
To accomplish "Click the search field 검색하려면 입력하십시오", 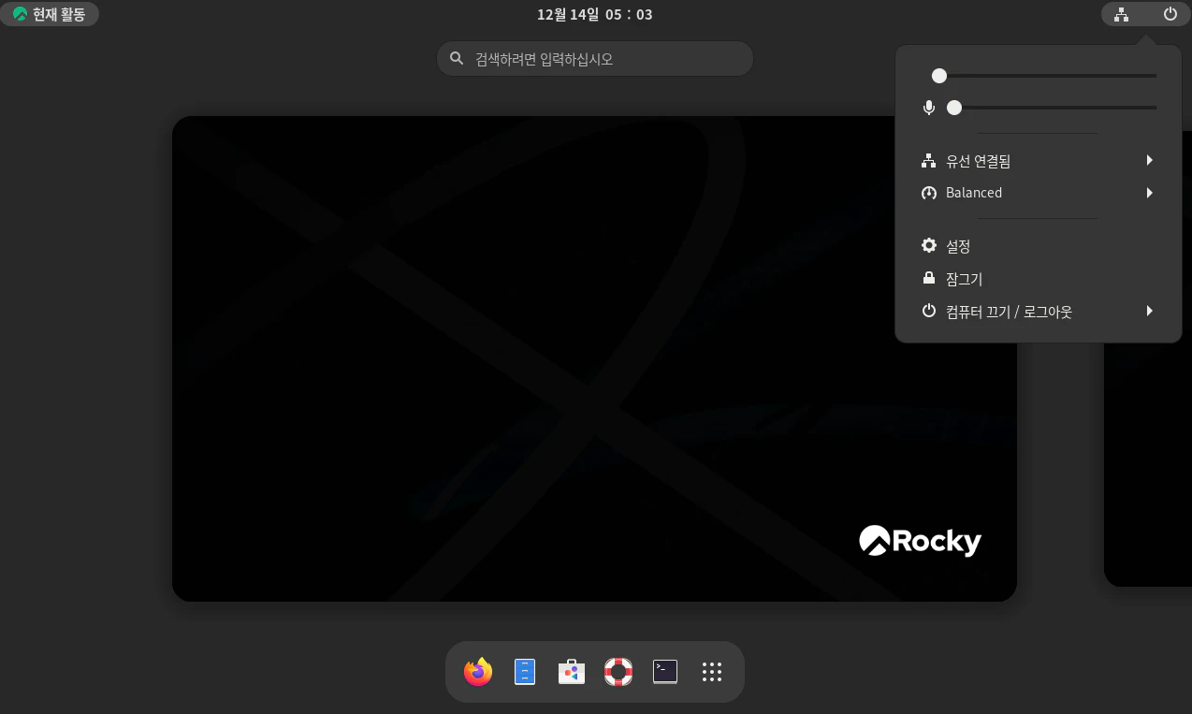I will [595, 58].
